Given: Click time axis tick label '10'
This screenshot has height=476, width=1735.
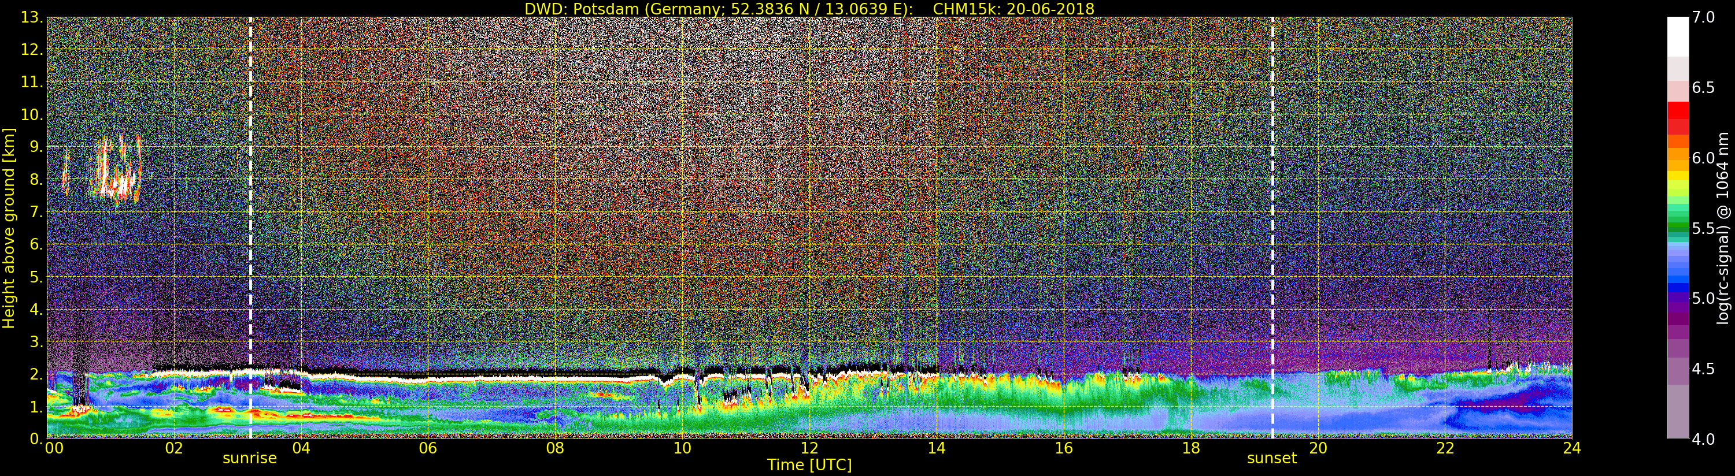Looking at the screenshot, I should pyautogui.click(x=682, y=448).
